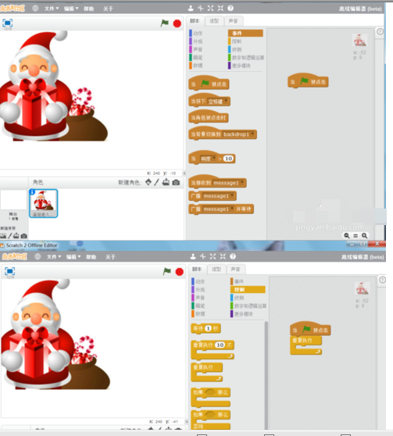Click the red stop button in top window
The height and width of the screenshot is (436, 393).
click(x=177, y=23)
